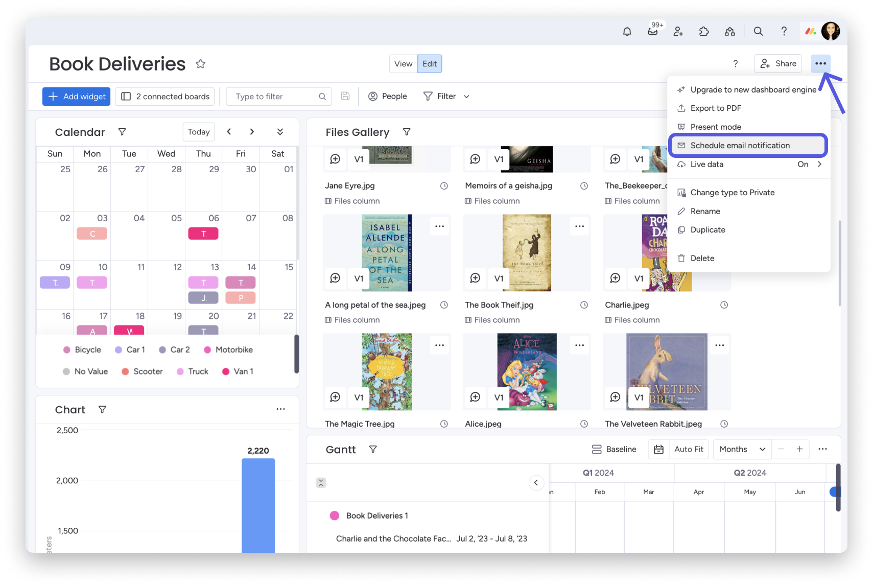Choose Export to PDF

coord(749,108)
